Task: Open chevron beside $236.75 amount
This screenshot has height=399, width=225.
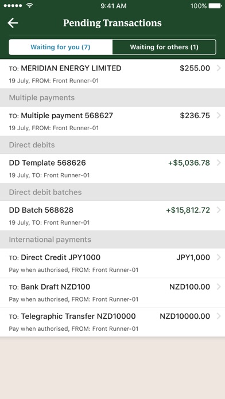Action: pos(218,116)
